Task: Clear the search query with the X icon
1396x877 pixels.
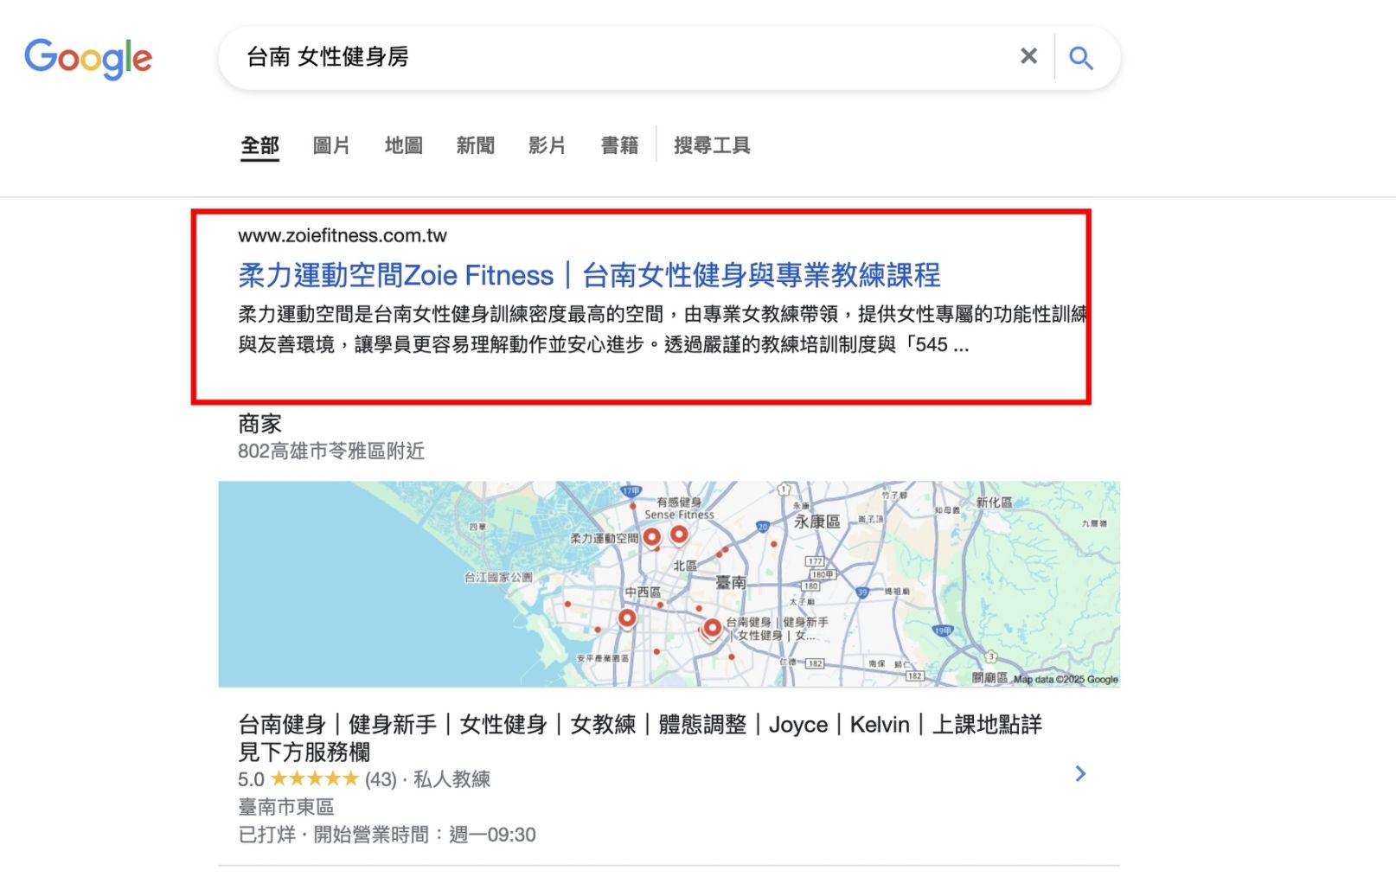Action: coord(1028,56)
